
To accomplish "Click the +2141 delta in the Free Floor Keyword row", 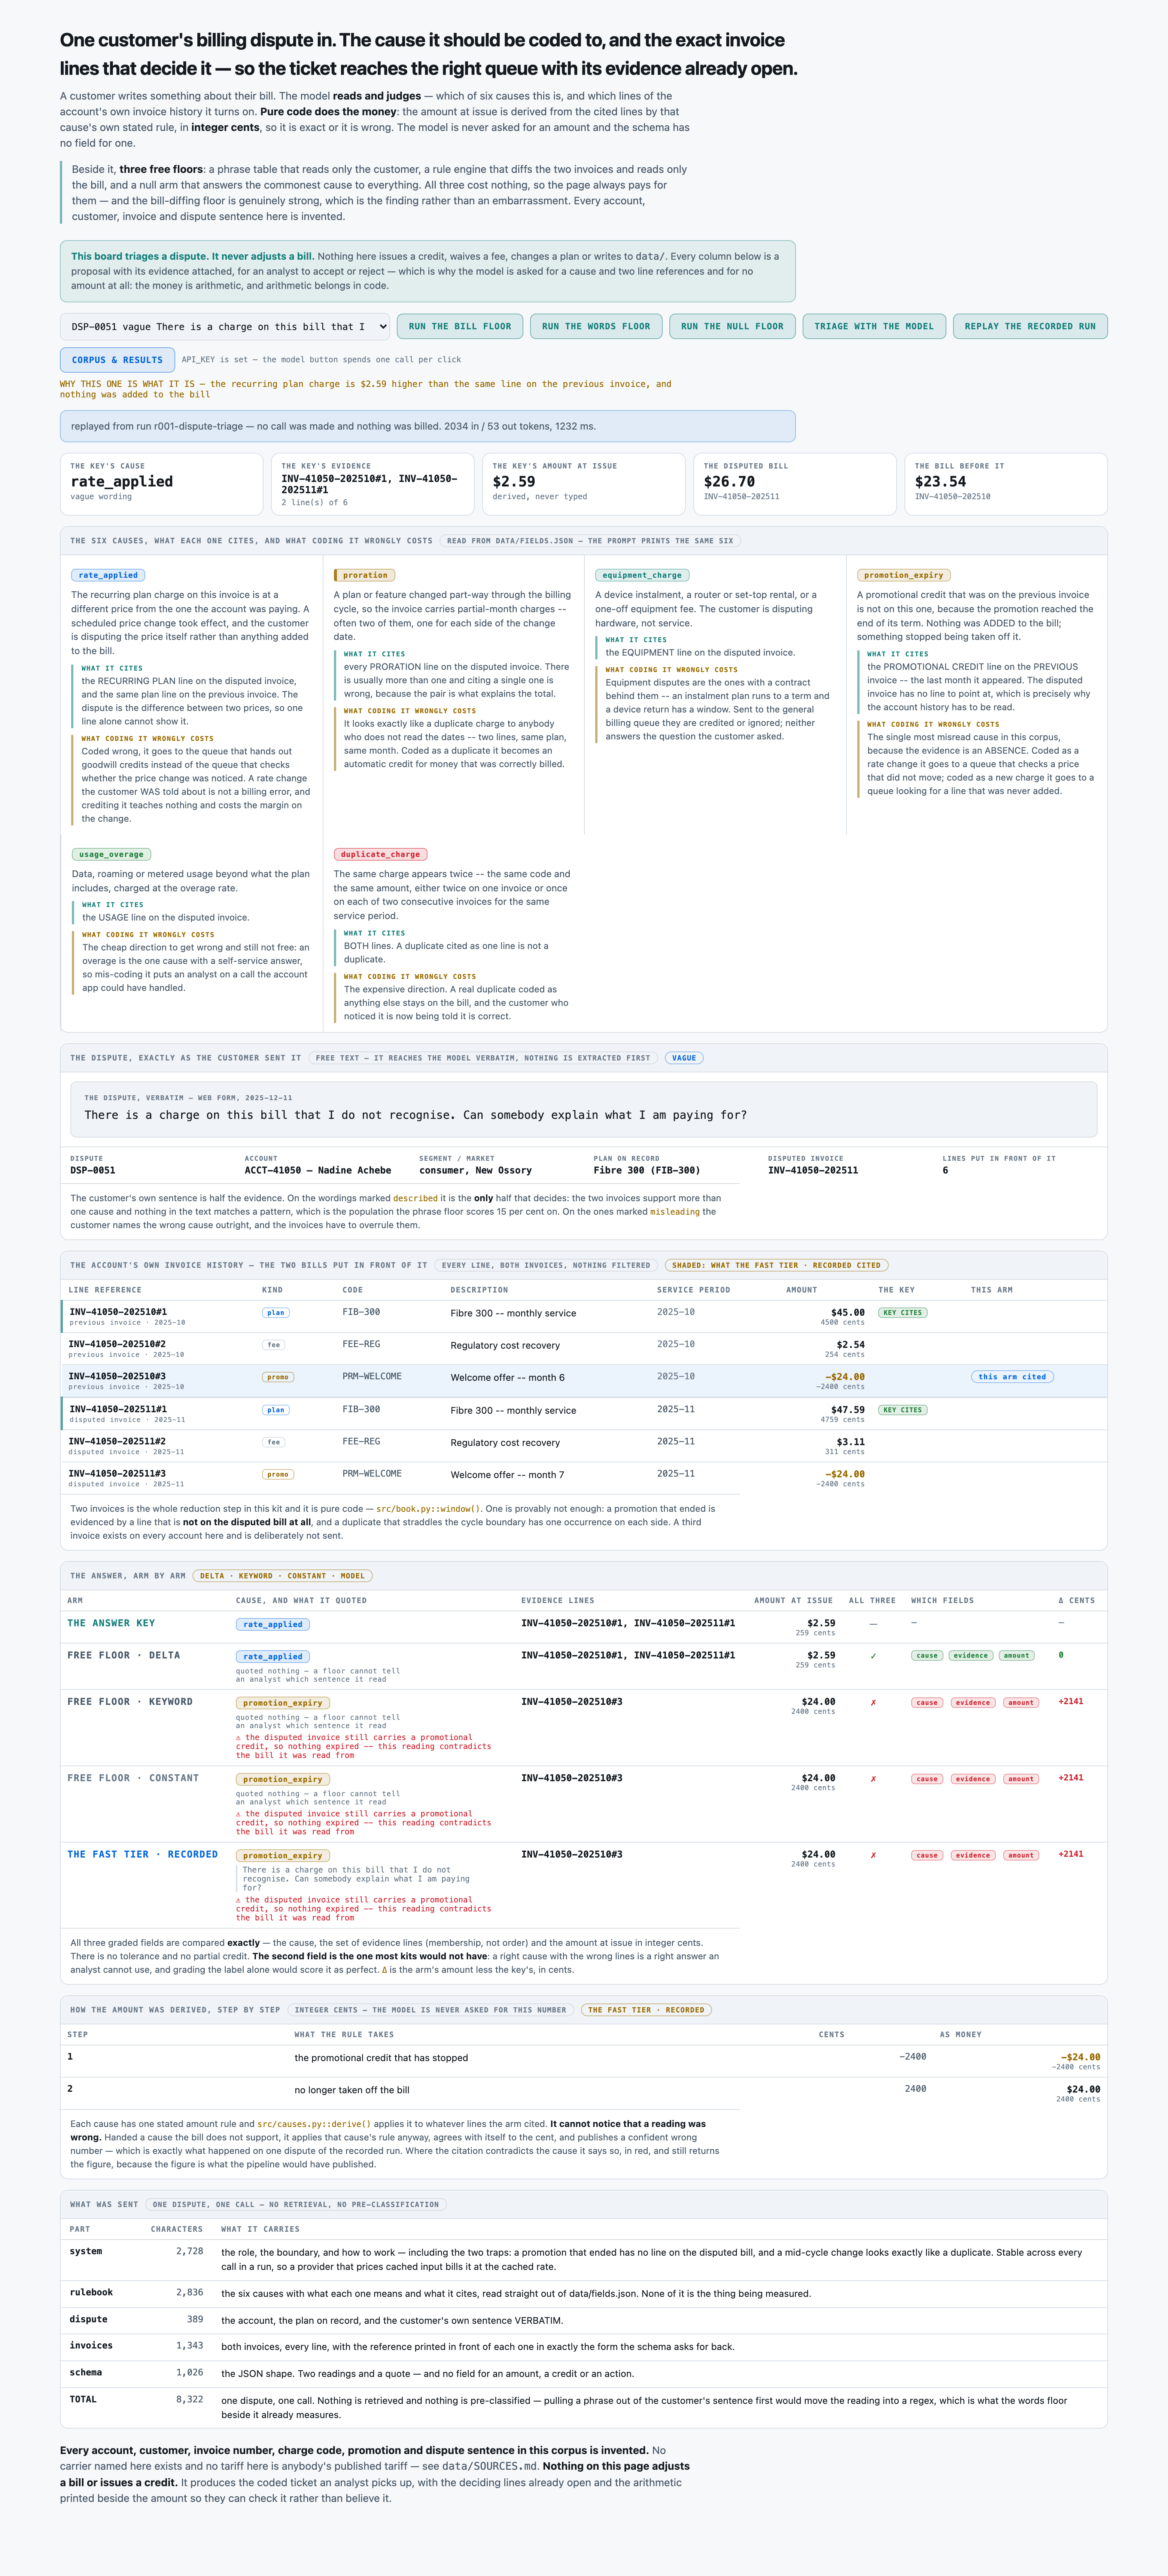I will click(x=1071, y=1701).
